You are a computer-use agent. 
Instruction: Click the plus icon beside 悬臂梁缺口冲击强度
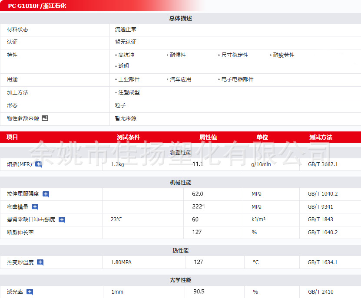coord(62,219)
